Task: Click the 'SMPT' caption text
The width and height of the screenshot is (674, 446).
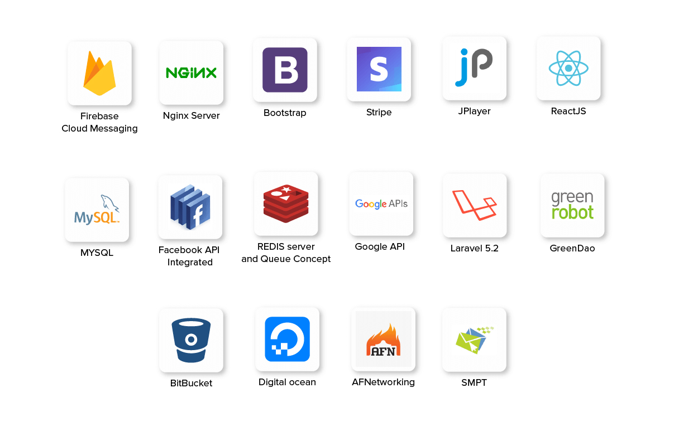Action: coord(474,383)
